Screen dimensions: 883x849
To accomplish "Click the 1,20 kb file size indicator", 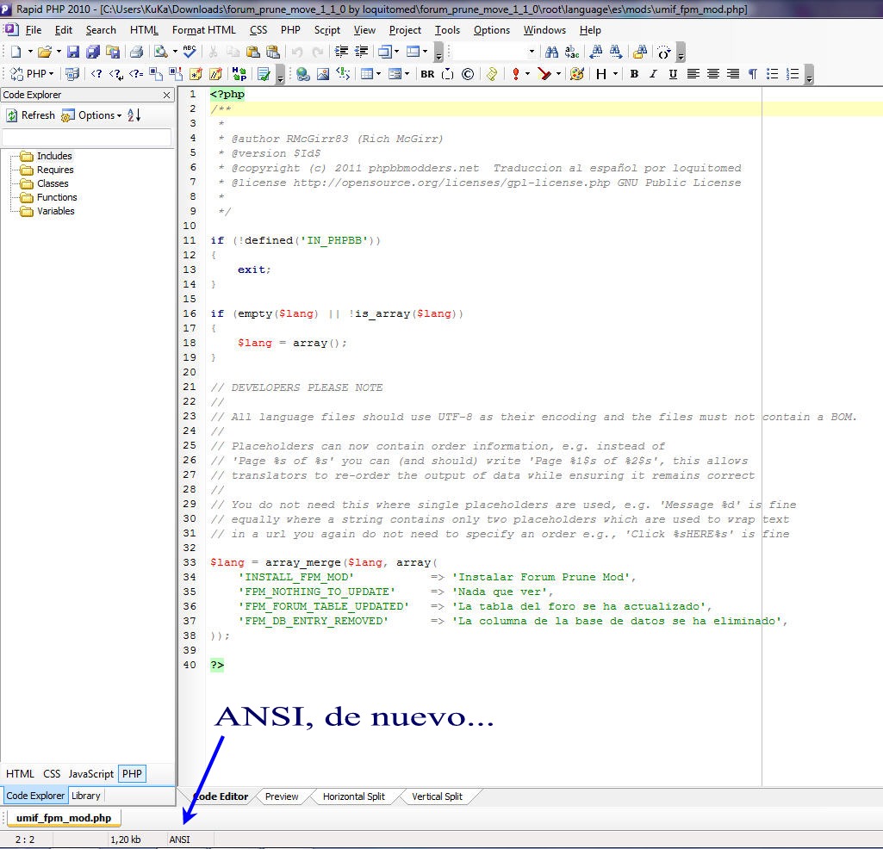I will pyautogui.click(x=126, y=840).
